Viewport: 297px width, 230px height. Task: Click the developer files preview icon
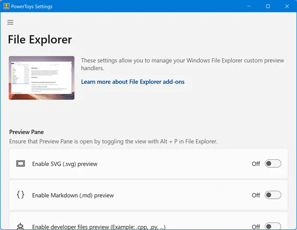pos(20,226)
